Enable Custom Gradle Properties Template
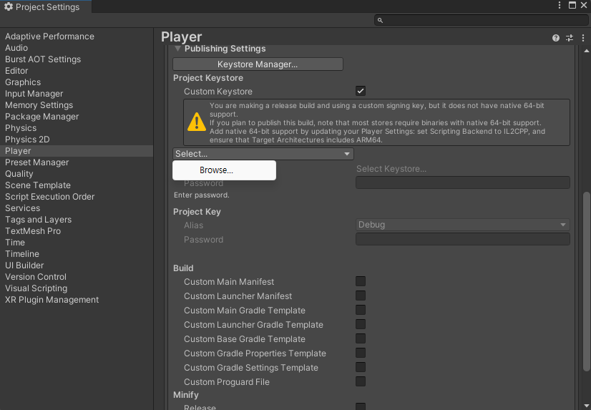 pyautogui.click(x=361, y=353)
